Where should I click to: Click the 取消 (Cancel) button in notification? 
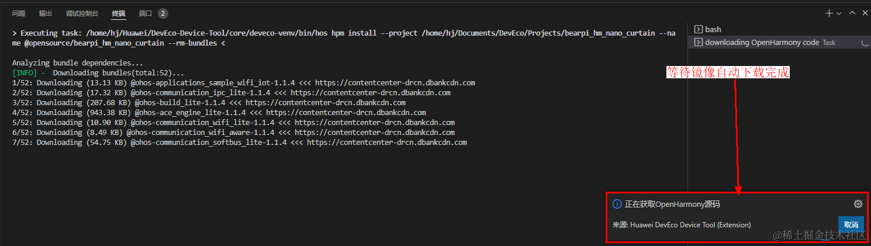pyautogui.click(x=851, y=225)
